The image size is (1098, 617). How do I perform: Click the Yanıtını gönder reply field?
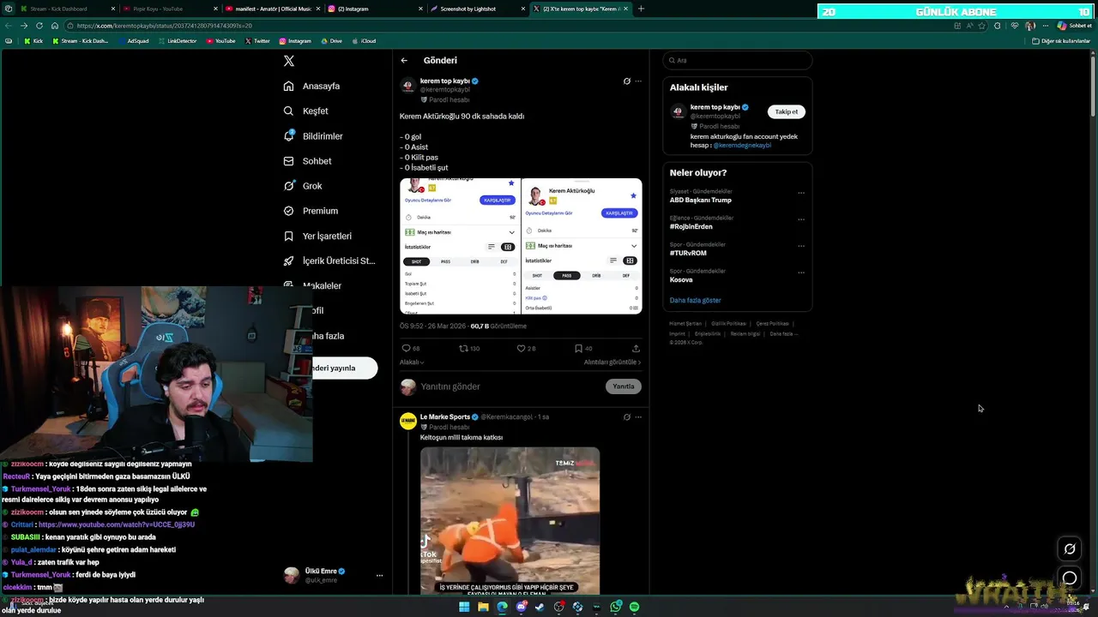510,387
